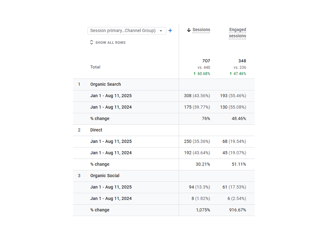Click the Show All Rows chevron icon

click(x=91, y=42)
